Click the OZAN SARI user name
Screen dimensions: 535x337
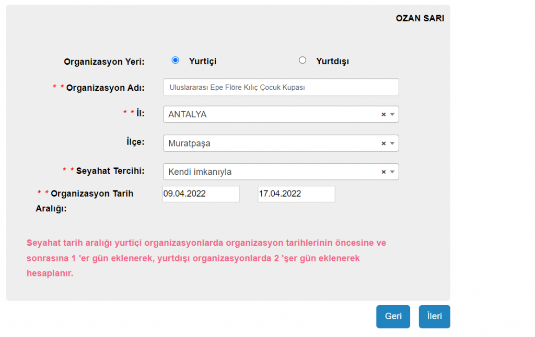tap(420, 18)
